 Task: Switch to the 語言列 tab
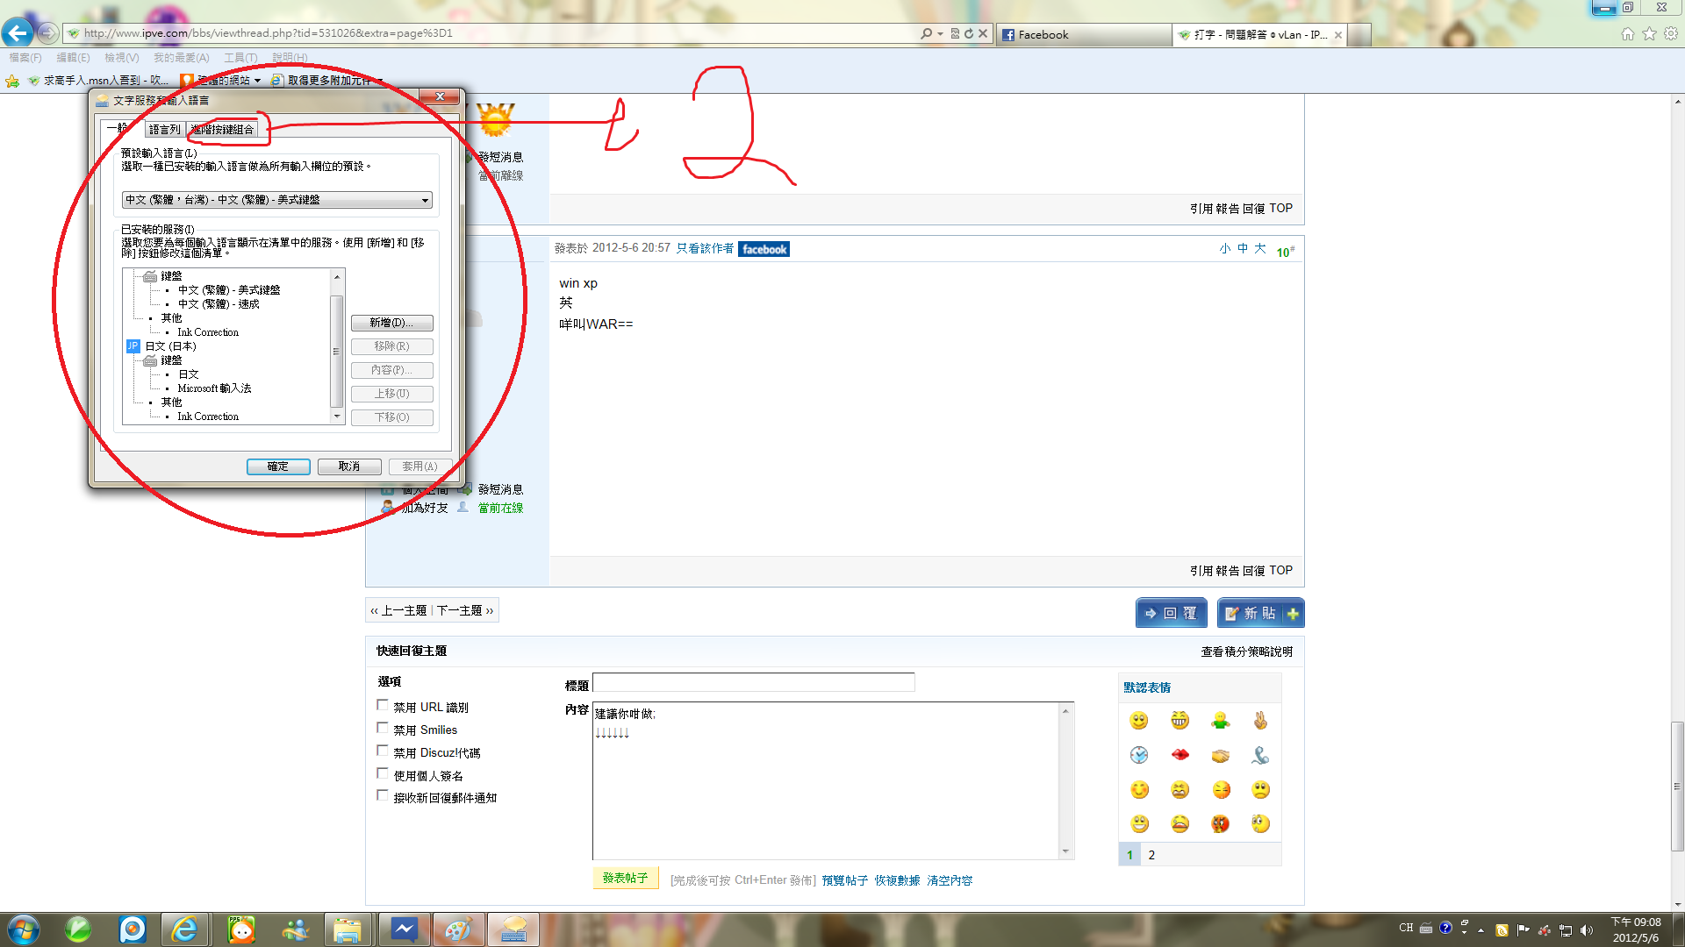[x=164, y=129]
